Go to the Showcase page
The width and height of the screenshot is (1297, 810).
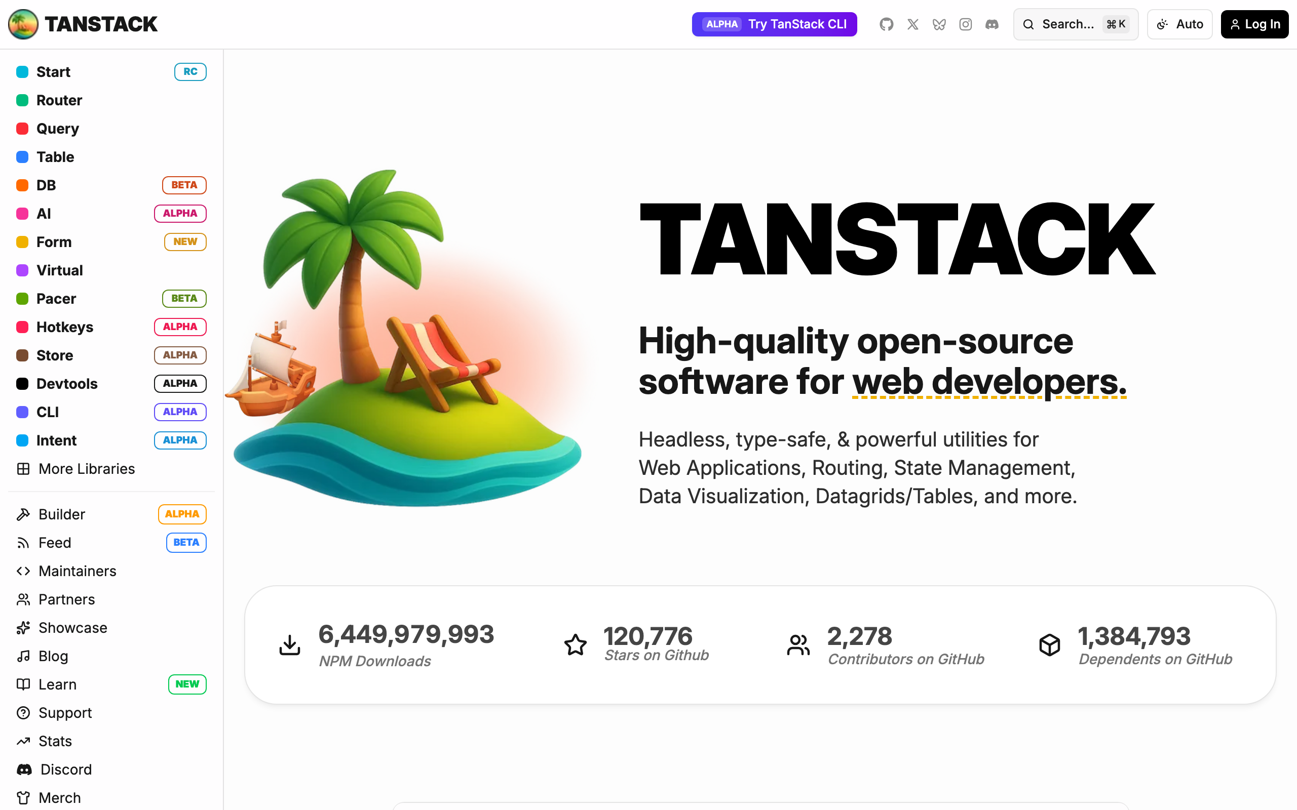coord(72,628)
